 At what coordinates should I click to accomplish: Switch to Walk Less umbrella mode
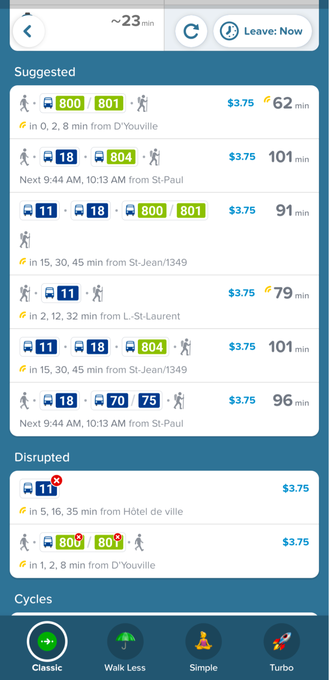click(x=125, y=641)
